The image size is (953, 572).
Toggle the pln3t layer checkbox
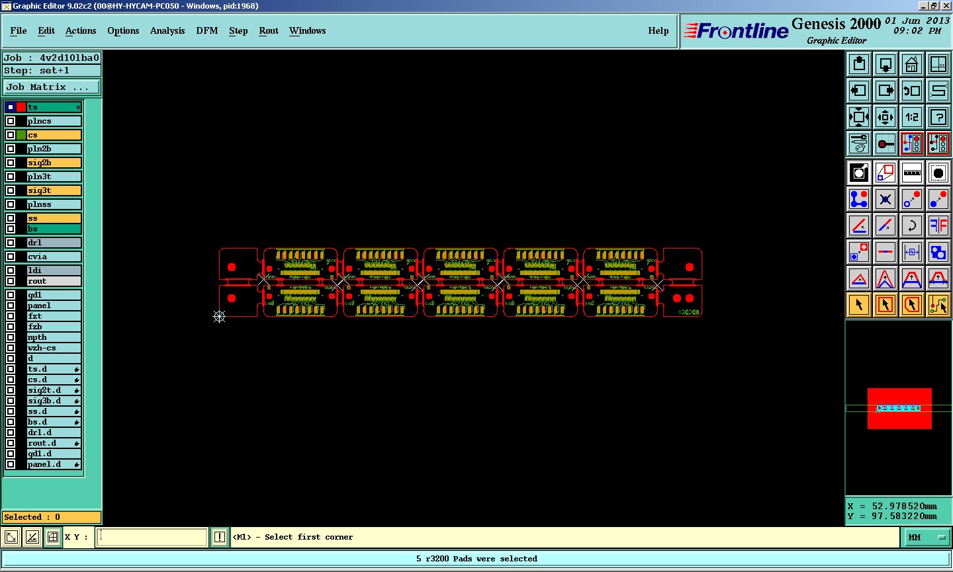click(x=11, y=177)
